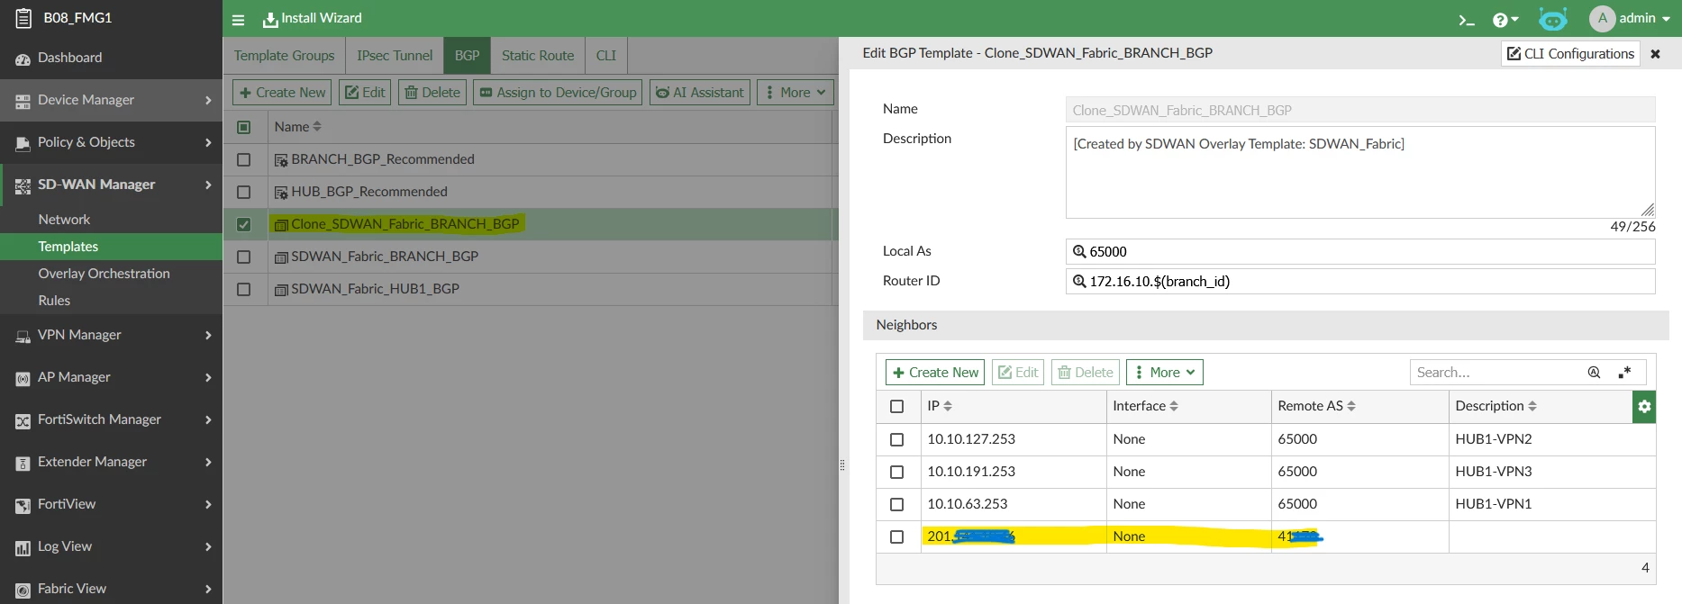The height and width of the screenshot is (604, 1682).
Task: Switch to the Template Groups tab
Action: (x=284, y=56)
